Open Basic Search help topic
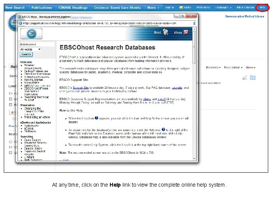272x204 pixels. point(32,140)
